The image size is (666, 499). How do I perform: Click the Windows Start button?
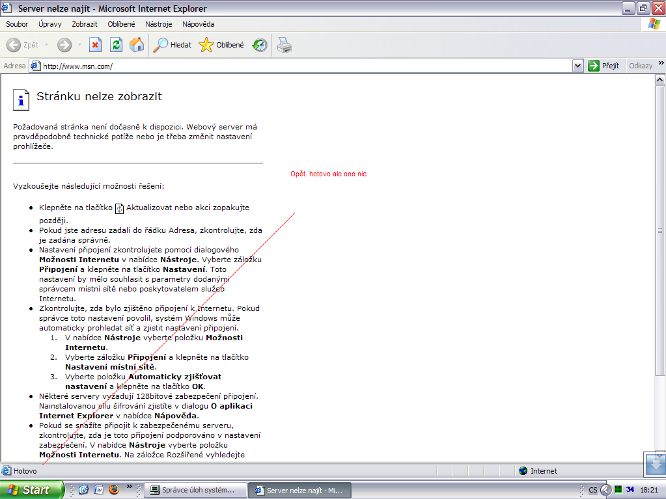(31, 490)
